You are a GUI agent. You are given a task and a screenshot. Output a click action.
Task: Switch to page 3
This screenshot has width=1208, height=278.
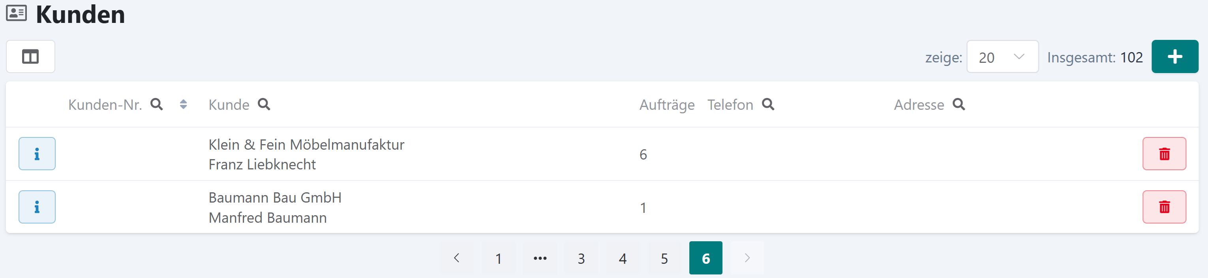pyautogui.click(x=581, y=258)
